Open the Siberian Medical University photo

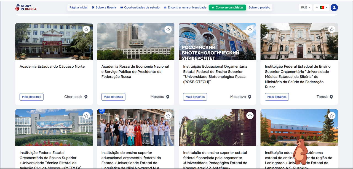pyautogui.click(x=299, y=41)
